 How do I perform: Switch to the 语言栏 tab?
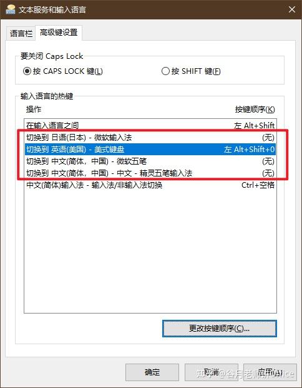[x=21, y=33]
